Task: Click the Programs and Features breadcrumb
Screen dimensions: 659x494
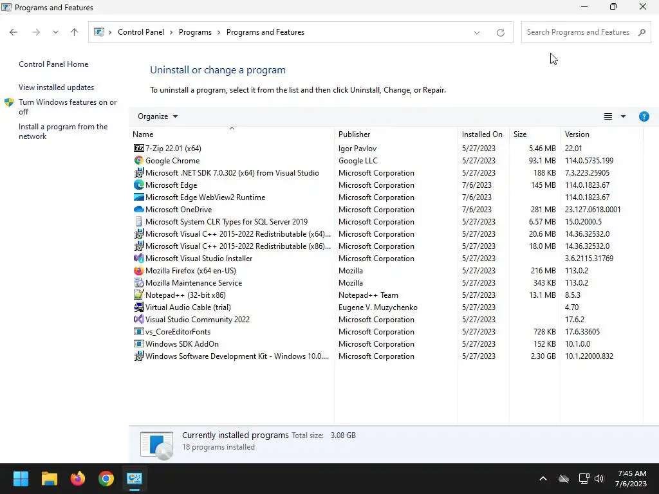Action: (265, 32)
